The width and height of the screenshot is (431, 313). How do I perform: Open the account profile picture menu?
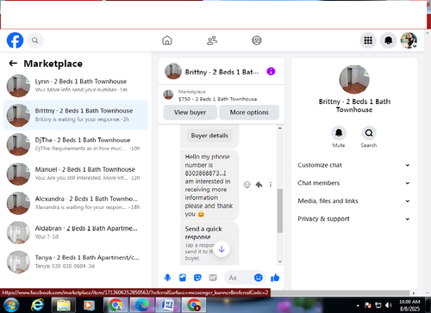409,40
